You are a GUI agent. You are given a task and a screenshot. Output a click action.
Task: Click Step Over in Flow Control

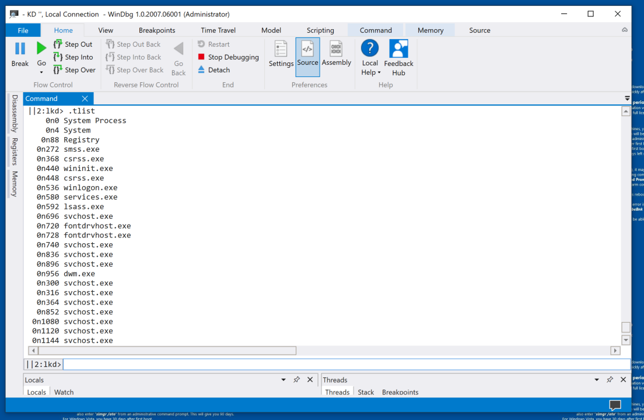tap(74, 70)
